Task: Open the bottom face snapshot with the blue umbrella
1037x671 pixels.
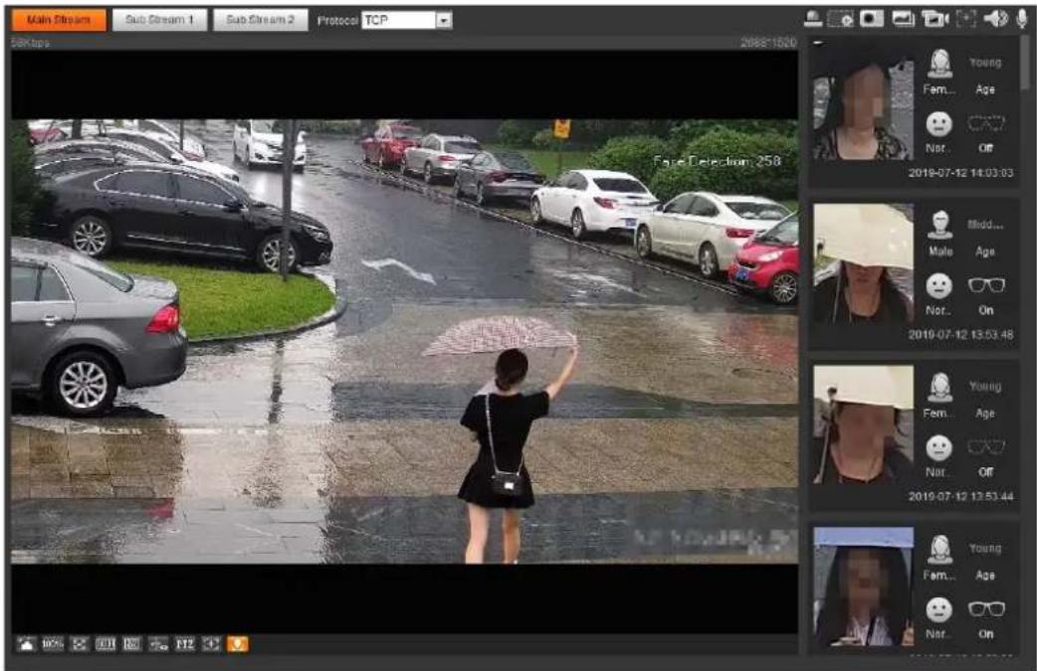Action: pos(863,587)
